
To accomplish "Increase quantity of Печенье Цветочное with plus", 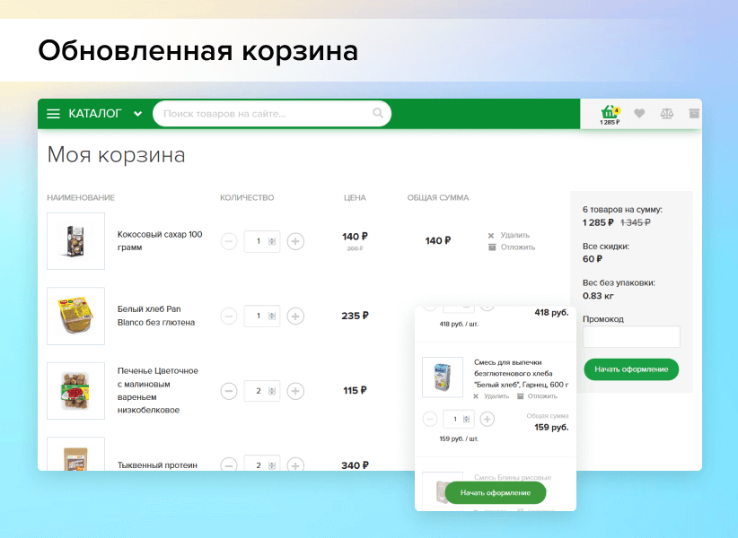I will [295, 391].
